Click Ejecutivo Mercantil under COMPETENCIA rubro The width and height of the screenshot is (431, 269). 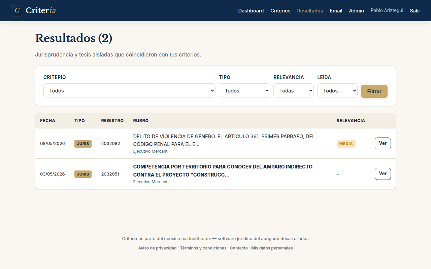pyautogui.click(x=151, y=182)
